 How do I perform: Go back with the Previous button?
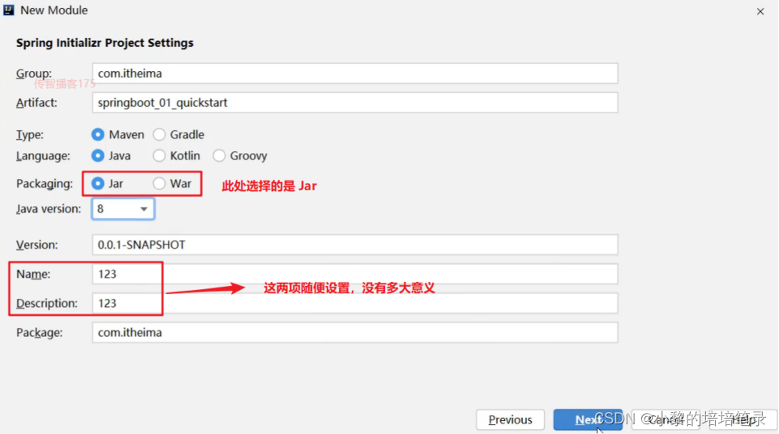(x=510, y=419)
